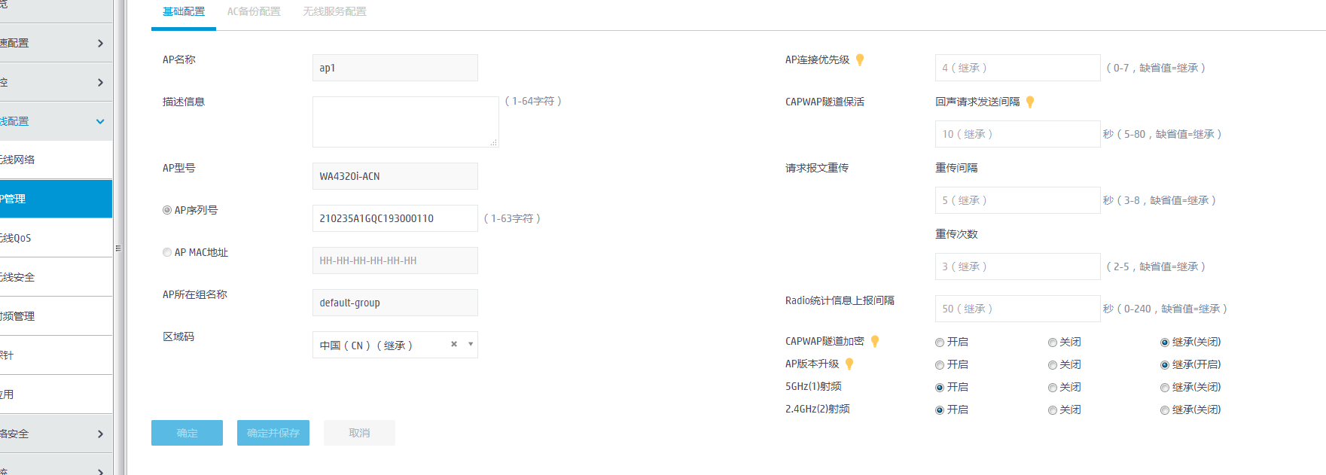Click the AP名称 input field
The height and width of the screenshot is (475, 1326).
click(395, 68)
